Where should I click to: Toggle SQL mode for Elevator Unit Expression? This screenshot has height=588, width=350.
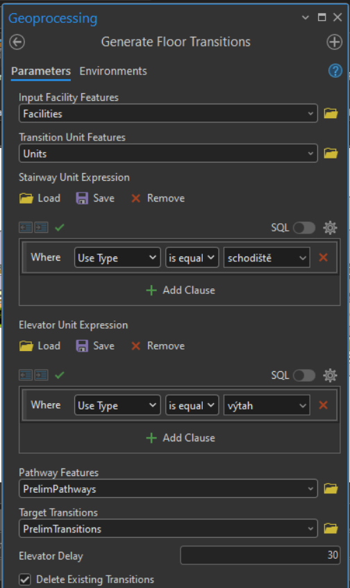(x=304, y=375)
